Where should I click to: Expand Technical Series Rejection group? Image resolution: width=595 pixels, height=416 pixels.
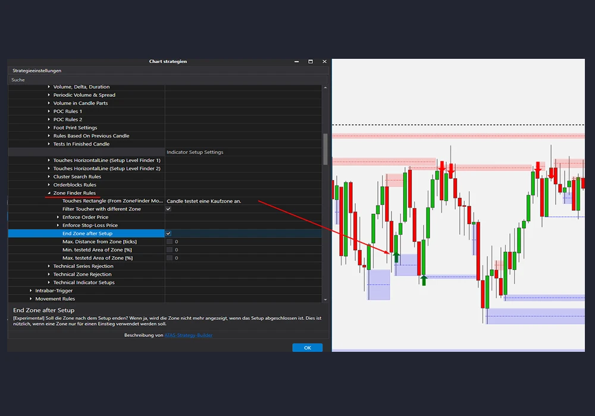click(49, 266)
